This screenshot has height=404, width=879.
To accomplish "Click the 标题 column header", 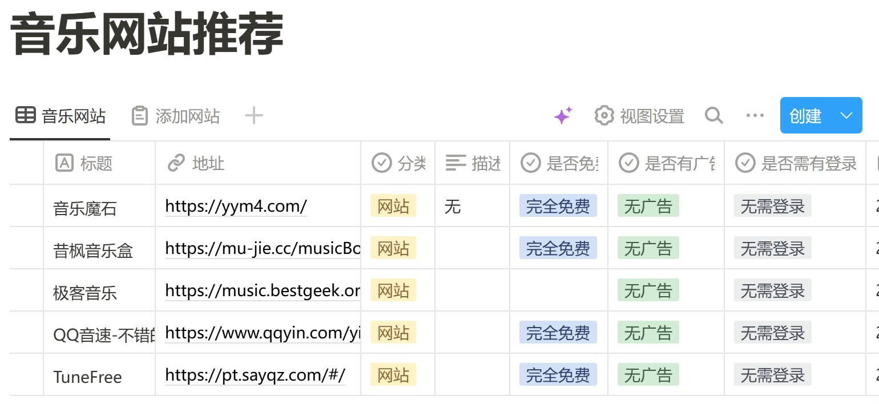I will pyautogui.click(x=99, y=163).
